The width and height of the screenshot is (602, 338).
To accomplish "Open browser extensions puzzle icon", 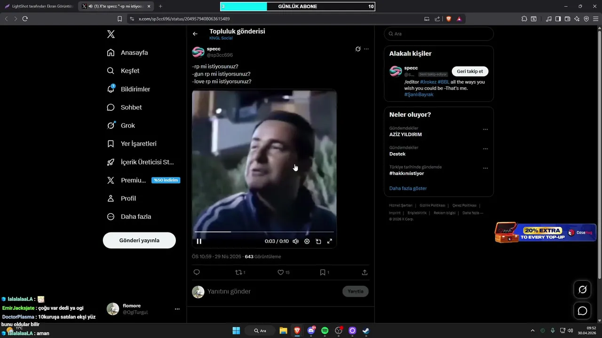I will tap(524, 19).
